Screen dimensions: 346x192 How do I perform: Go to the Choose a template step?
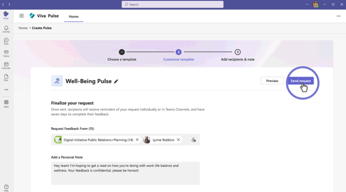[x=122, y=52]
